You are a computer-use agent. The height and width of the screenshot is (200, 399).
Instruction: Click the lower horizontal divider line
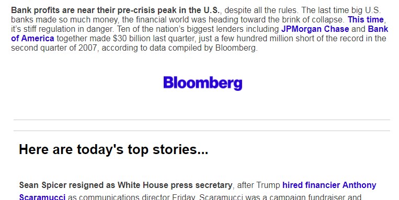(201, 131)
